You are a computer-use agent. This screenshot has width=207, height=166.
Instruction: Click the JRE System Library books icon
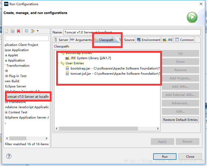[x=67, y=58]
